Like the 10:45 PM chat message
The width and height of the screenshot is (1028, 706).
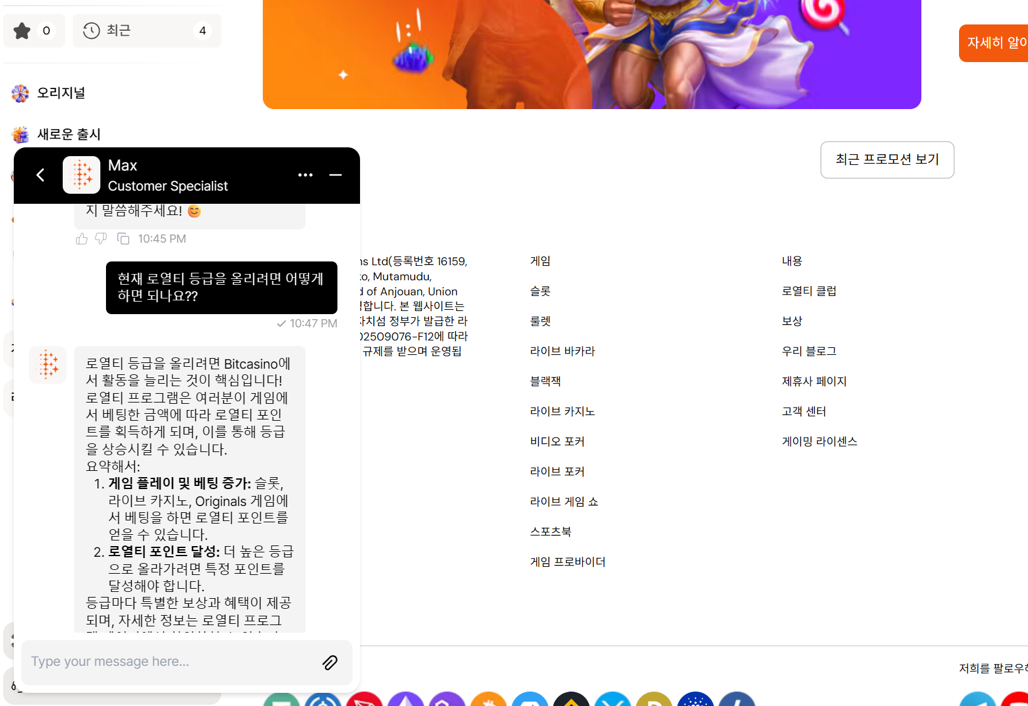point(82,239)
